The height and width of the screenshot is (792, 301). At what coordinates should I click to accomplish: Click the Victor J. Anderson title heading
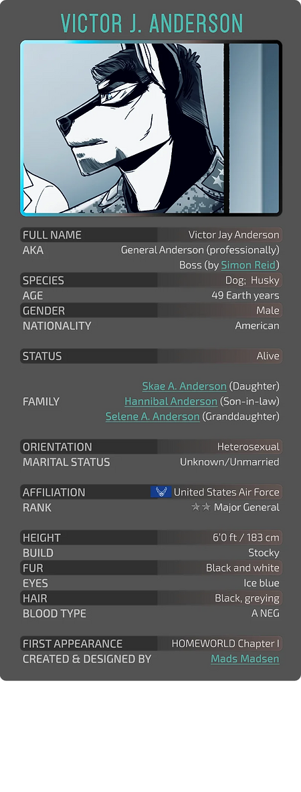pyautogui.click(x=151, y=23)
